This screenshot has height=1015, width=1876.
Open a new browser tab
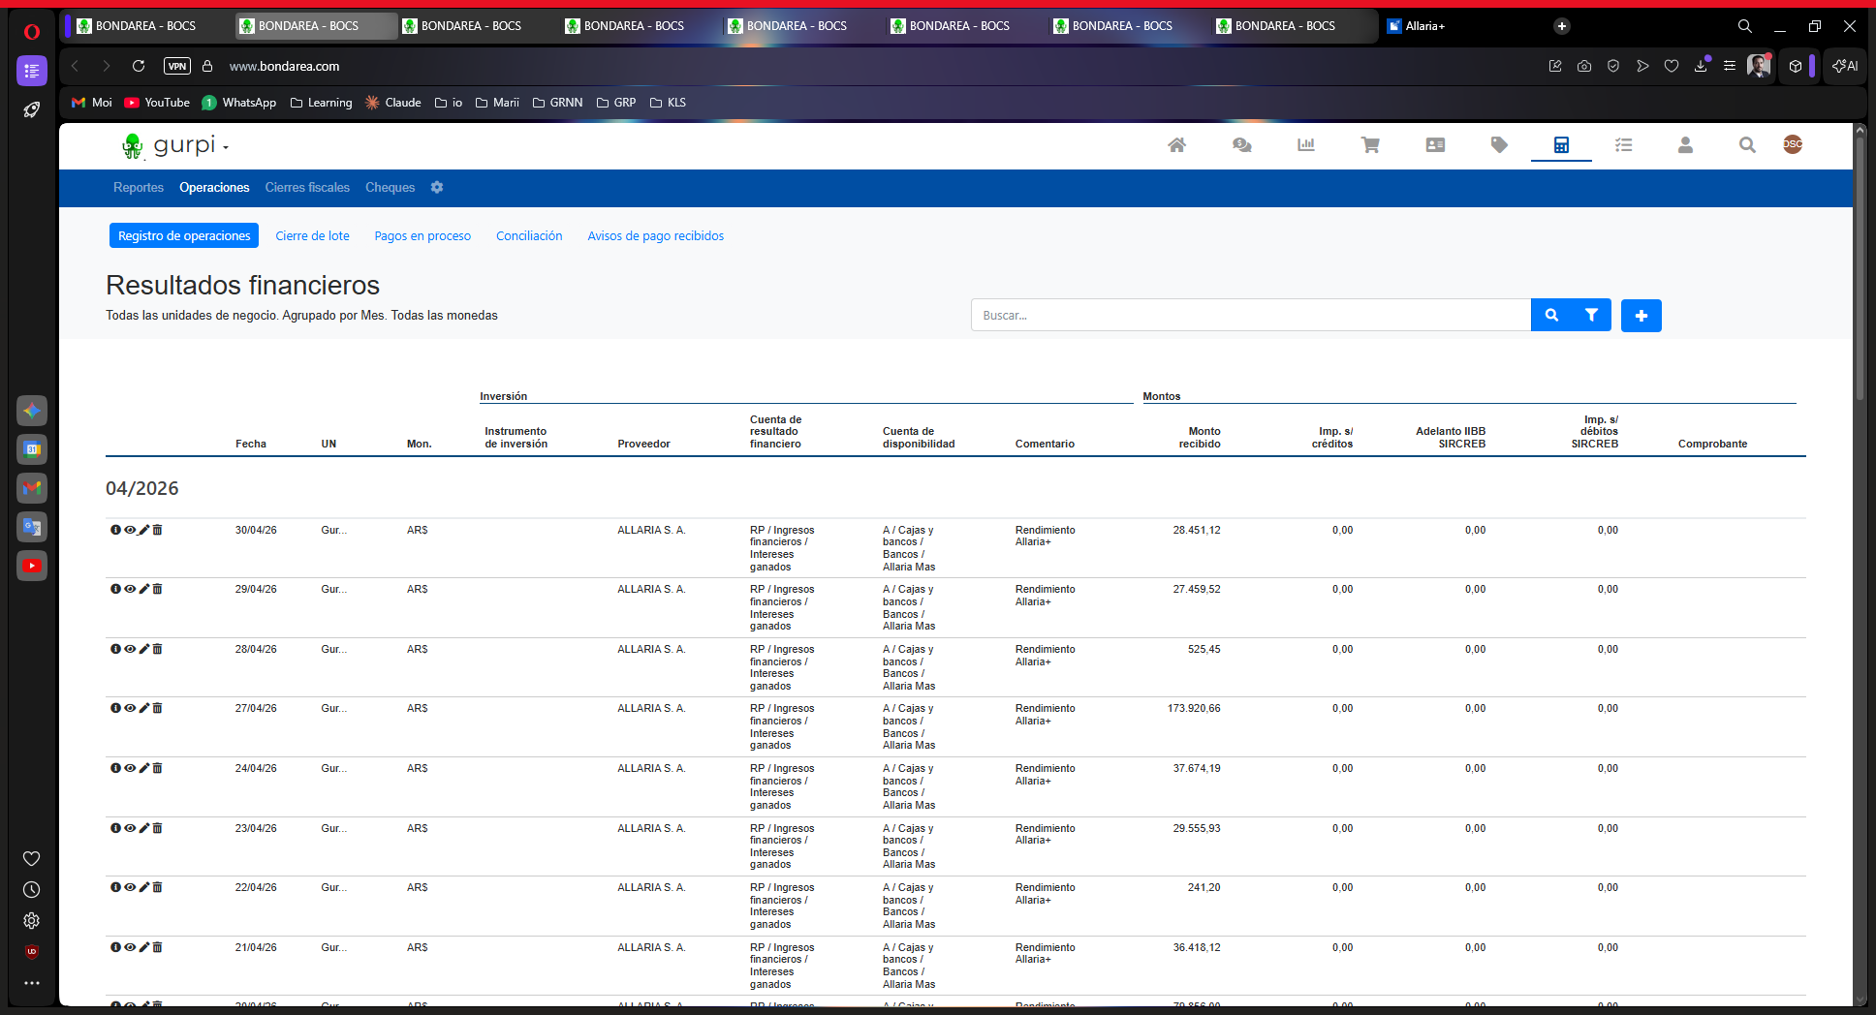click(1562, 26)
